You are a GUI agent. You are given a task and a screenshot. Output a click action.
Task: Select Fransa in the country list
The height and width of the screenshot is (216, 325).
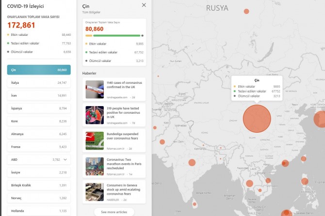coord(39,146)
